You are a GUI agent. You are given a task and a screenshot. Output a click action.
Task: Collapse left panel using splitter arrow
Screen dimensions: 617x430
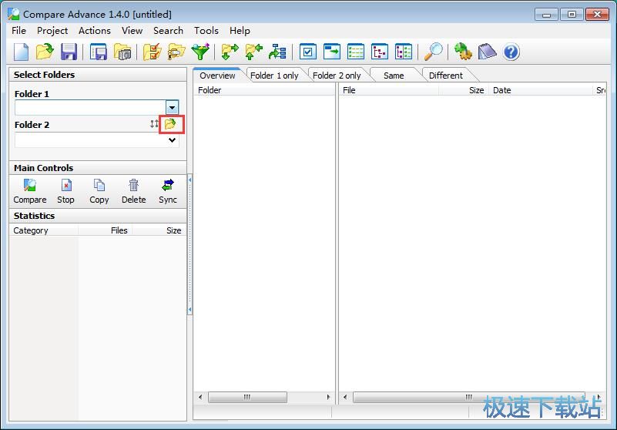click(189, 179)
